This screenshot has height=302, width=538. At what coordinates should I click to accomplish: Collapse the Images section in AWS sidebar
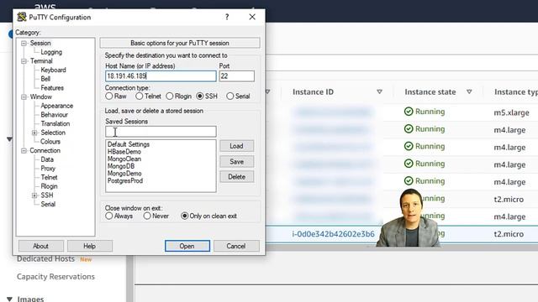point(9,299)
